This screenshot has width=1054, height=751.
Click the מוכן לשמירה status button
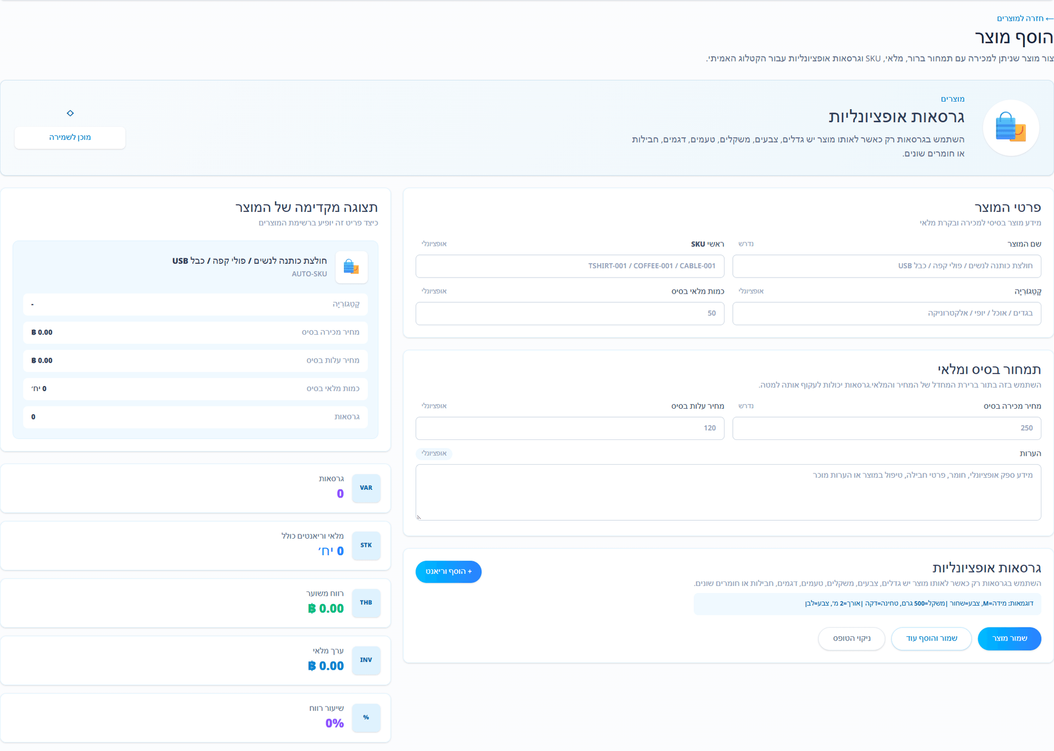(70, 137)
